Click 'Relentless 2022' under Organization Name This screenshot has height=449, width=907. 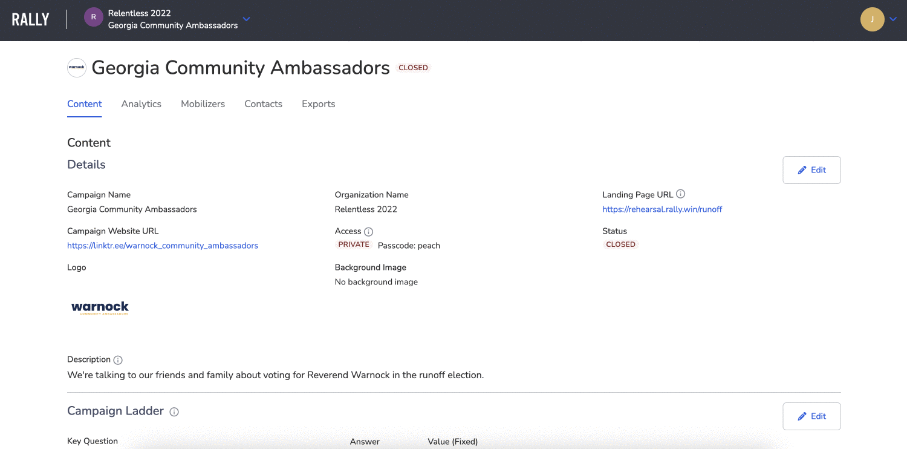366,209
